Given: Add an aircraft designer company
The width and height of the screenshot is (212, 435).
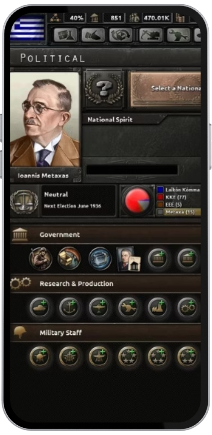Looking at the screenshot, I should click(99, 308).
